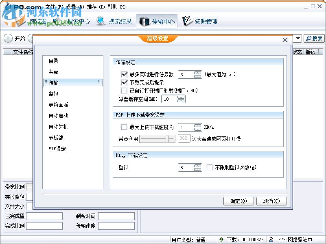Viewport: 326px width, 244px height.
Task: Click the 取消(C) button
Action: click(271, 201)
